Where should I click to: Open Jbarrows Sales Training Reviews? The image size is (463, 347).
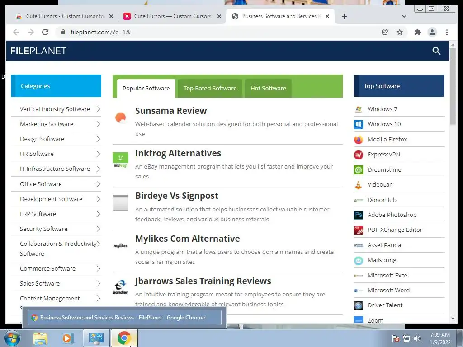pos(203,281)
